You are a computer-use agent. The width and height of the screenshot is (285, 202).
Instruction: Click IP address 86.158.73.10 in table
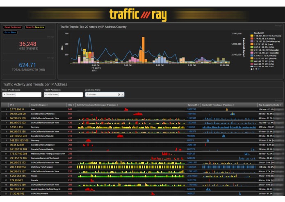[17, 189]
